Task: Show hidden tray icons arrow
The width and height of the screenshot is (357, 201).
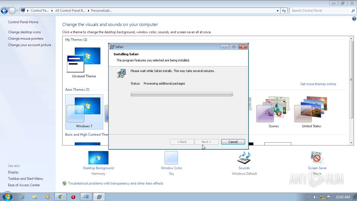Action: coord(308,197)
